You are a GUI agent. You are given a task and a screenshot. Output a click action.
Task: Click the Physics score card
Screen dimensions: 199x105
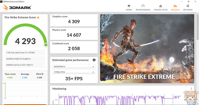(x=74, y=34)
